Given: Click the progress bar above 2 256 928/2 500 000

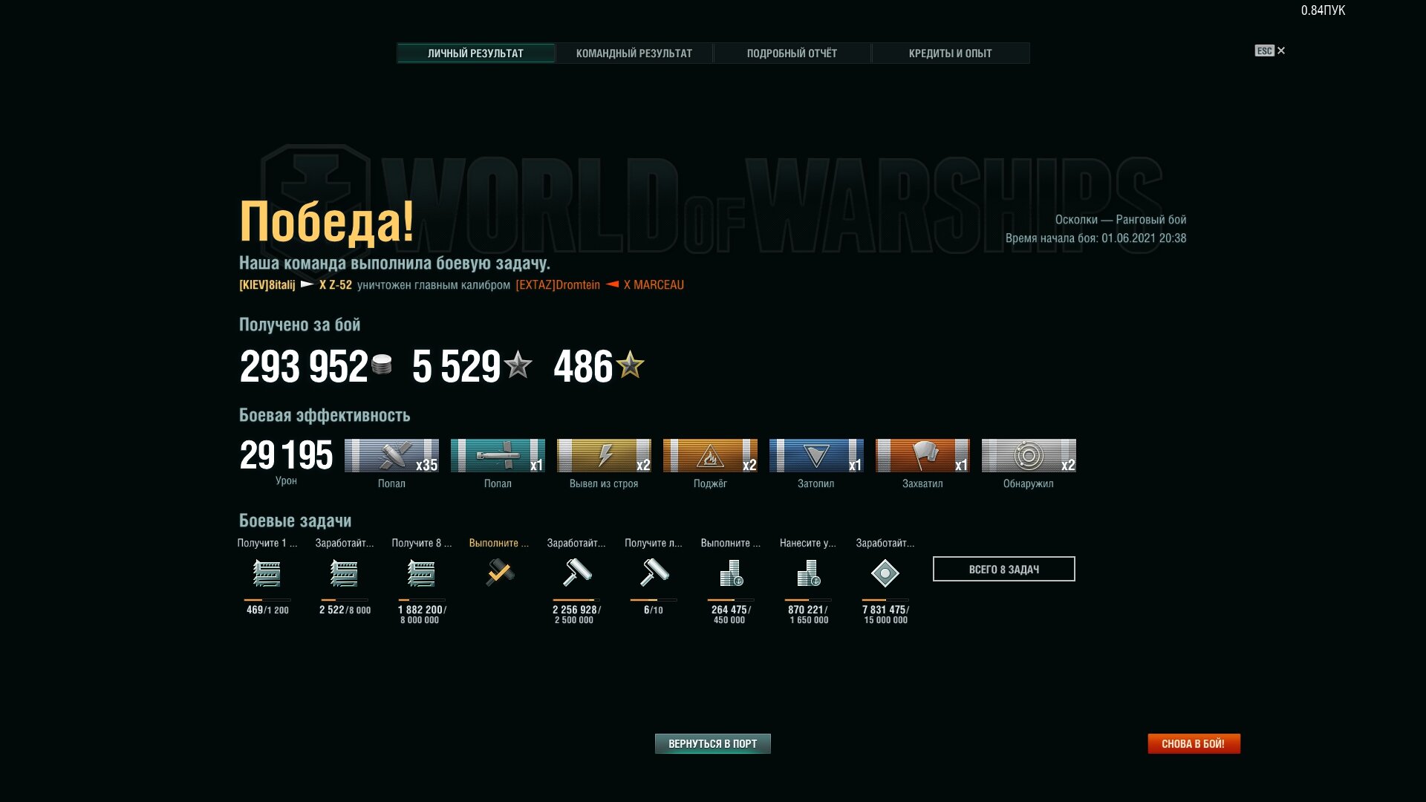Looking at the screenshot, I should (576, 600).
